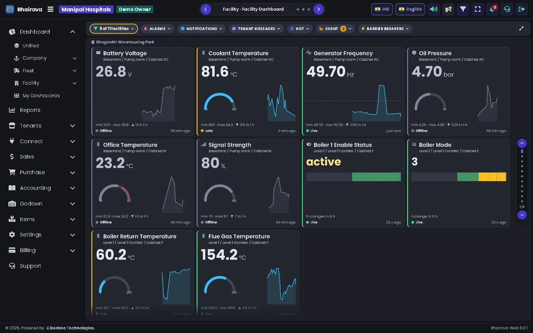Click the third carousel dot in header
This screenshot has height=333, width=533.
point(308,9)
